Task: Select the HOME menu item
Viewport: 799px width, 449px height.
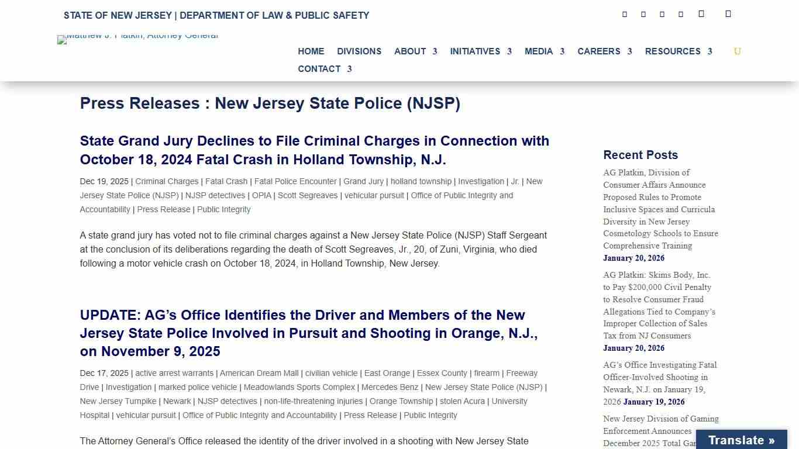Action: 311,51
